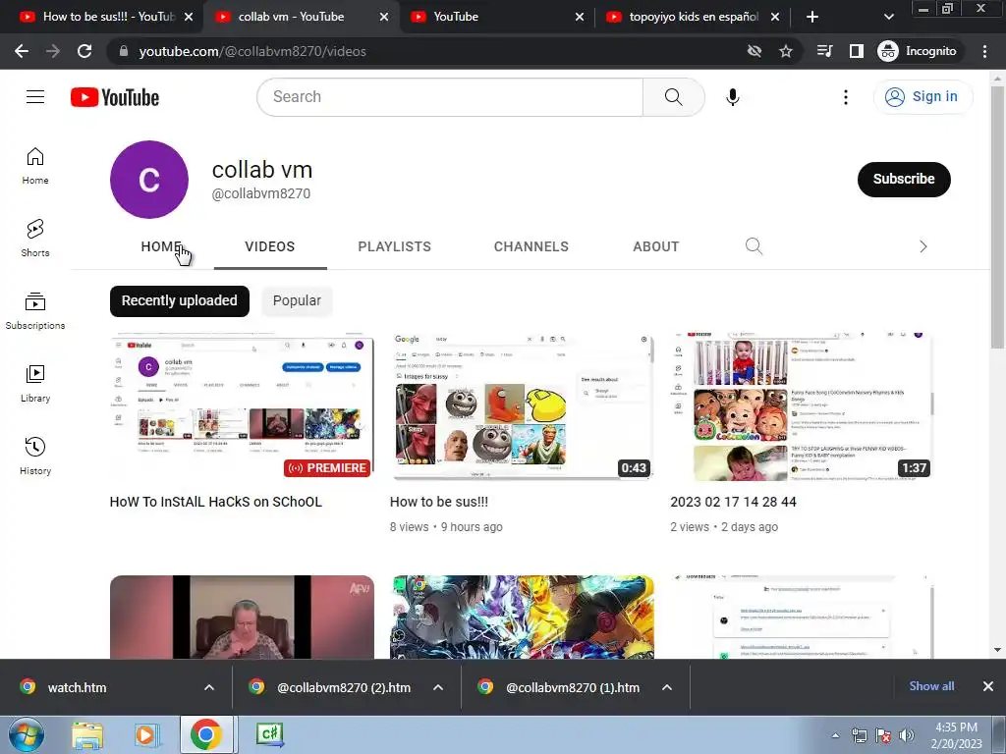Viewport: 1006px width, 754px height.
Task: Show more channel tabs with right chevron
Action: tap(923, 246)
